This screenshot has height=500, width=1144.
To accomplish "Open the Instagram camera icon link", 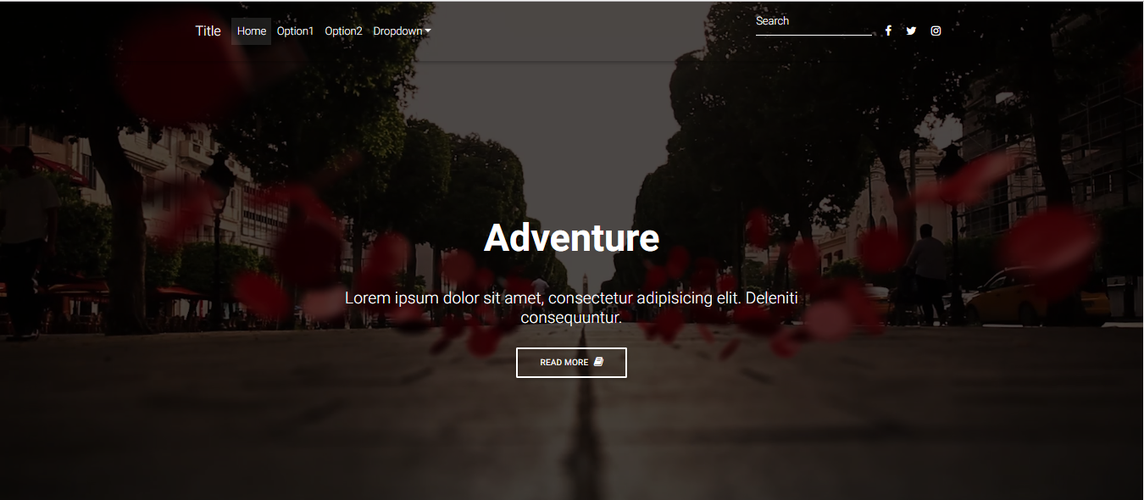I will coord(936,31).
